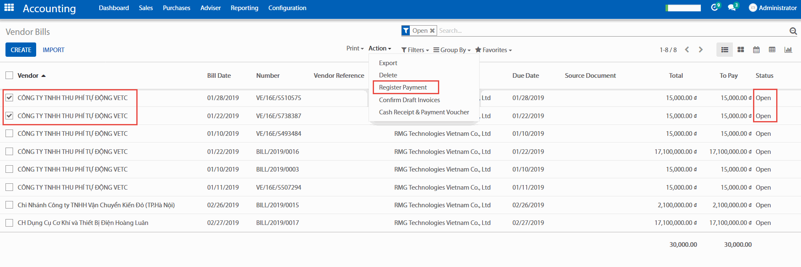The image size is (801, 267).
Task: Choose Register Payment from Action menu
Action: click(x=403, y=87)
